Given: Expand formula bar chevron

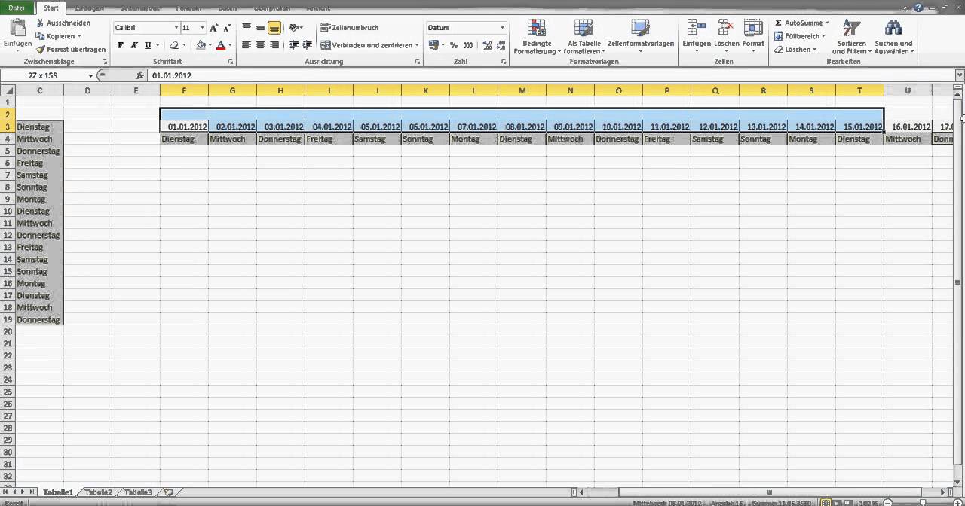Looking at the screenshot, I should [x=959, y=75].
